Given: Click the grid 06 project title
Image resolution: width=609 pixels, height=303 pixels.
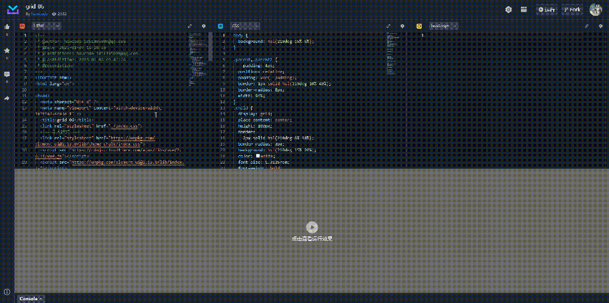Looking at the screenshot, I should [34, 7].
